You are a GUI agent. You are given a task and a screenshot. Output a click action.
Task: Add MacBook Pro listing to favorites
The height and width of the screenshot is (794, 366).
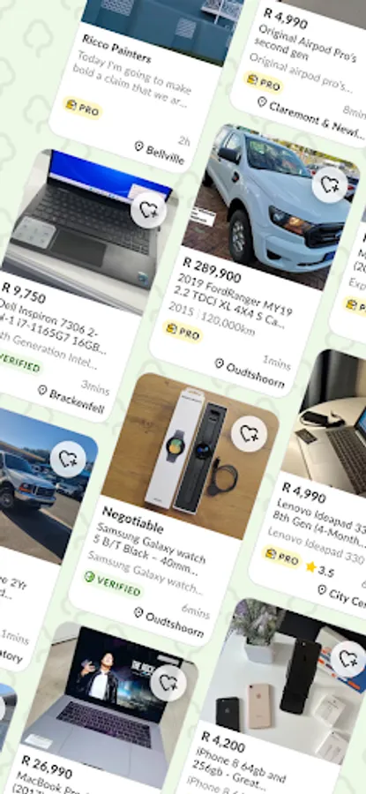coord(168,683)
